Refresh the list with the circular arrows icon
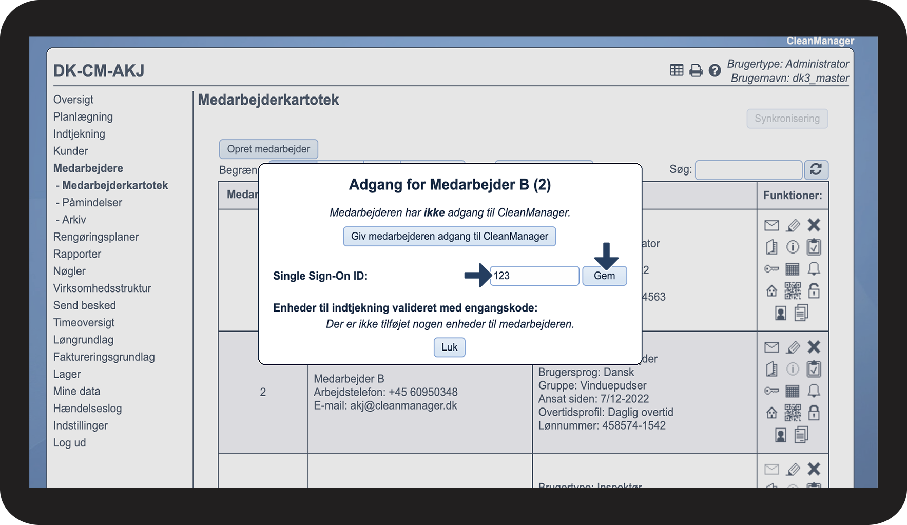Viewport: 907px width, 525px height. [x=816, y=169]
